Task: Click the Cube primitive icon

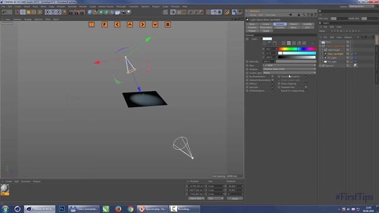Action: pos(90,12)
